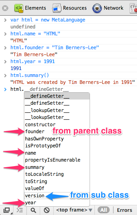This screenshot has height=215, width=137.
Task: Open the Scripts panel icon
Action: point(134,9)
